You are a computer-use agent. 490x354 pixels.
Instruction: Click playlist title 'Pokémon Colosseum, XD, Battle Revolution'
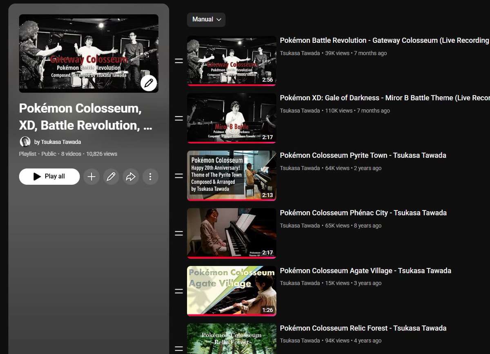pyautogui.click(x=85, y=117)
